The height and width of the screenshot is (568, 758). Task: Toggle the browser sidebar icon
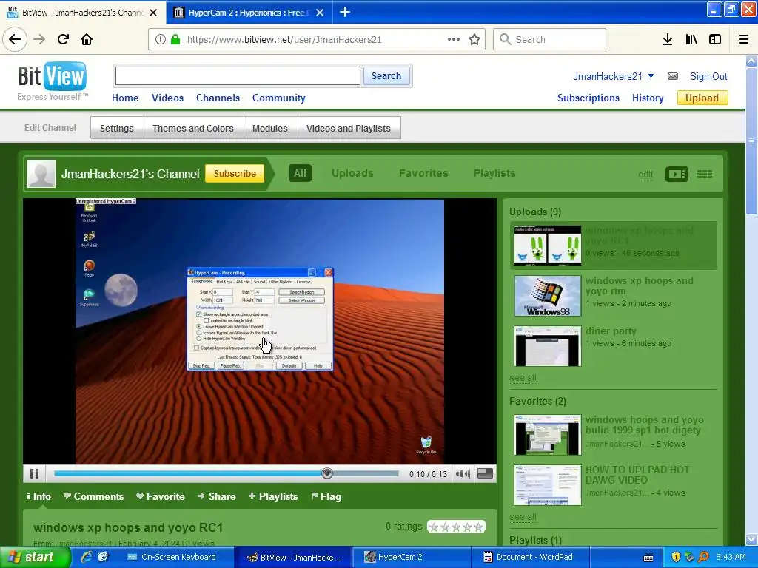point(715,39)
